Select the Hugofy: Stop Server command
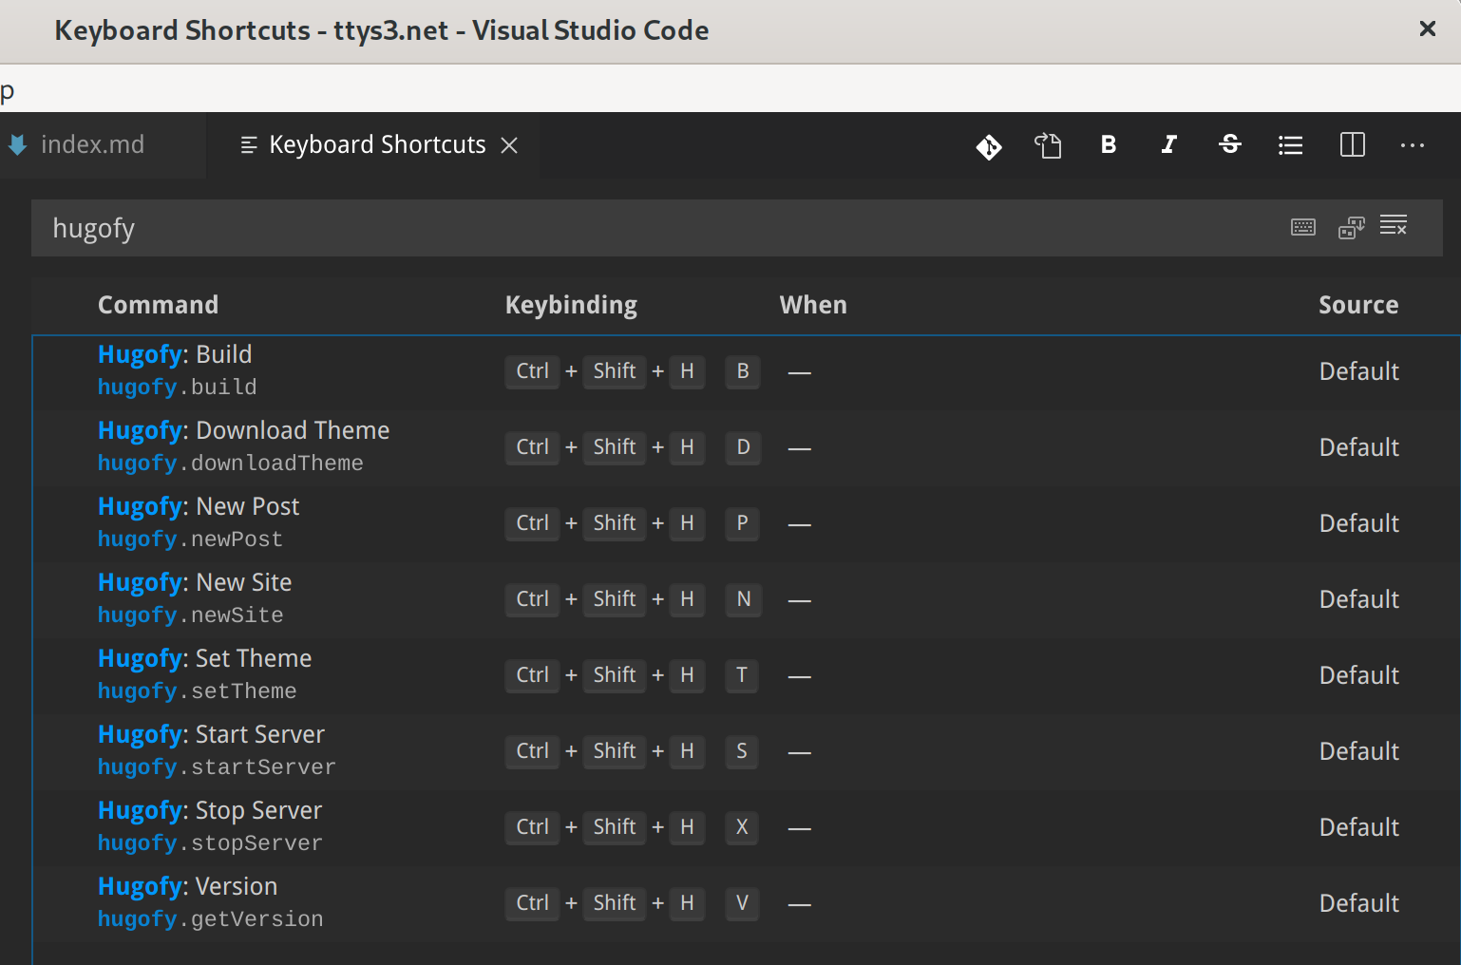1461x965 pixels. point(747,828)
